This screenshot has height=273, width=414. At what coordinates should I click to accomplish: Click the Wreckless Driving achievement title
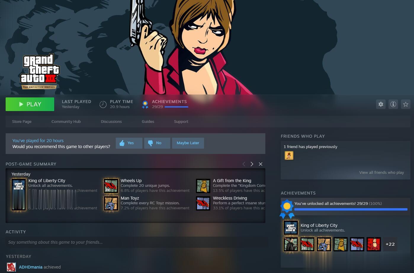click(x=230, y=198)
